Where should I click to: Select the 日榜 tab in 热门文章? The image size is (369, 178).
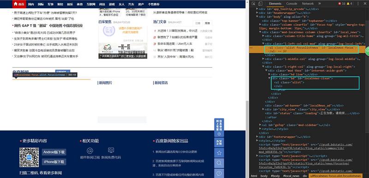[198, 23]
